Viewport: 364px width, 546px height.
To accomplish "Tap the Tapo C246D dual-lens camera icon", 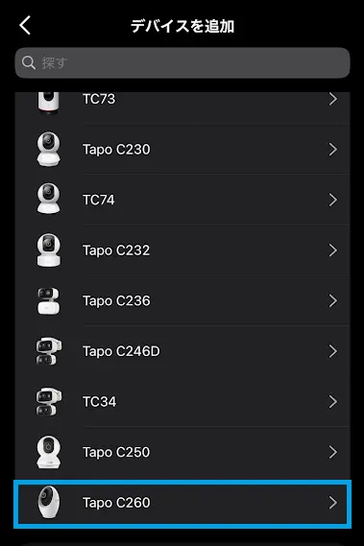I will click(48, 351).
